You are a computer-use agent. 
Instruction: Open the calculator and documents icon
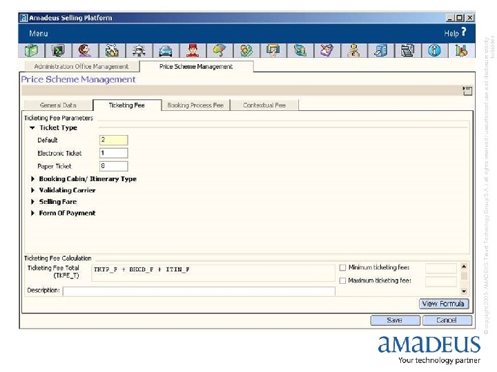407,50
